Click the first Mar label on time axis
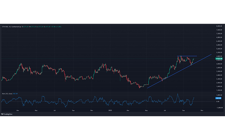The image size is (225, 140). pos(18,111)
